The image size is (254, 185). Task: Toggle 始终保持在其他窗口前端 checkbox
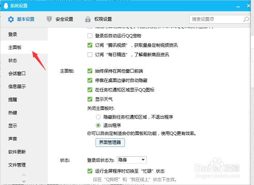pos(90,71)
